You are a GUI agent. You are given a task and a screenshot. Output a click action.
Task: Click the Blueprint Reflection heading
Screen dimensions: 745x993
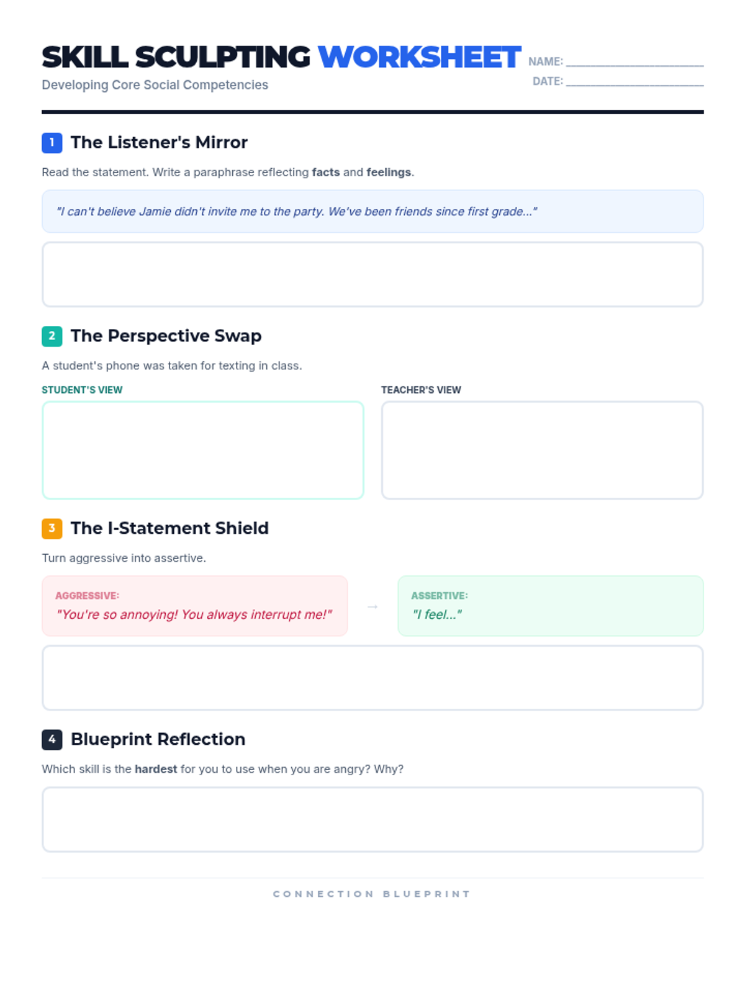point(158,739)
